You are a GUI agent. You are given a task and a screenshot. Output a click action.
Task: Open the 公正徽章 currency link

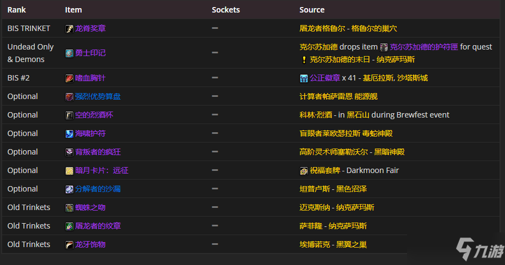pos(325,78)
